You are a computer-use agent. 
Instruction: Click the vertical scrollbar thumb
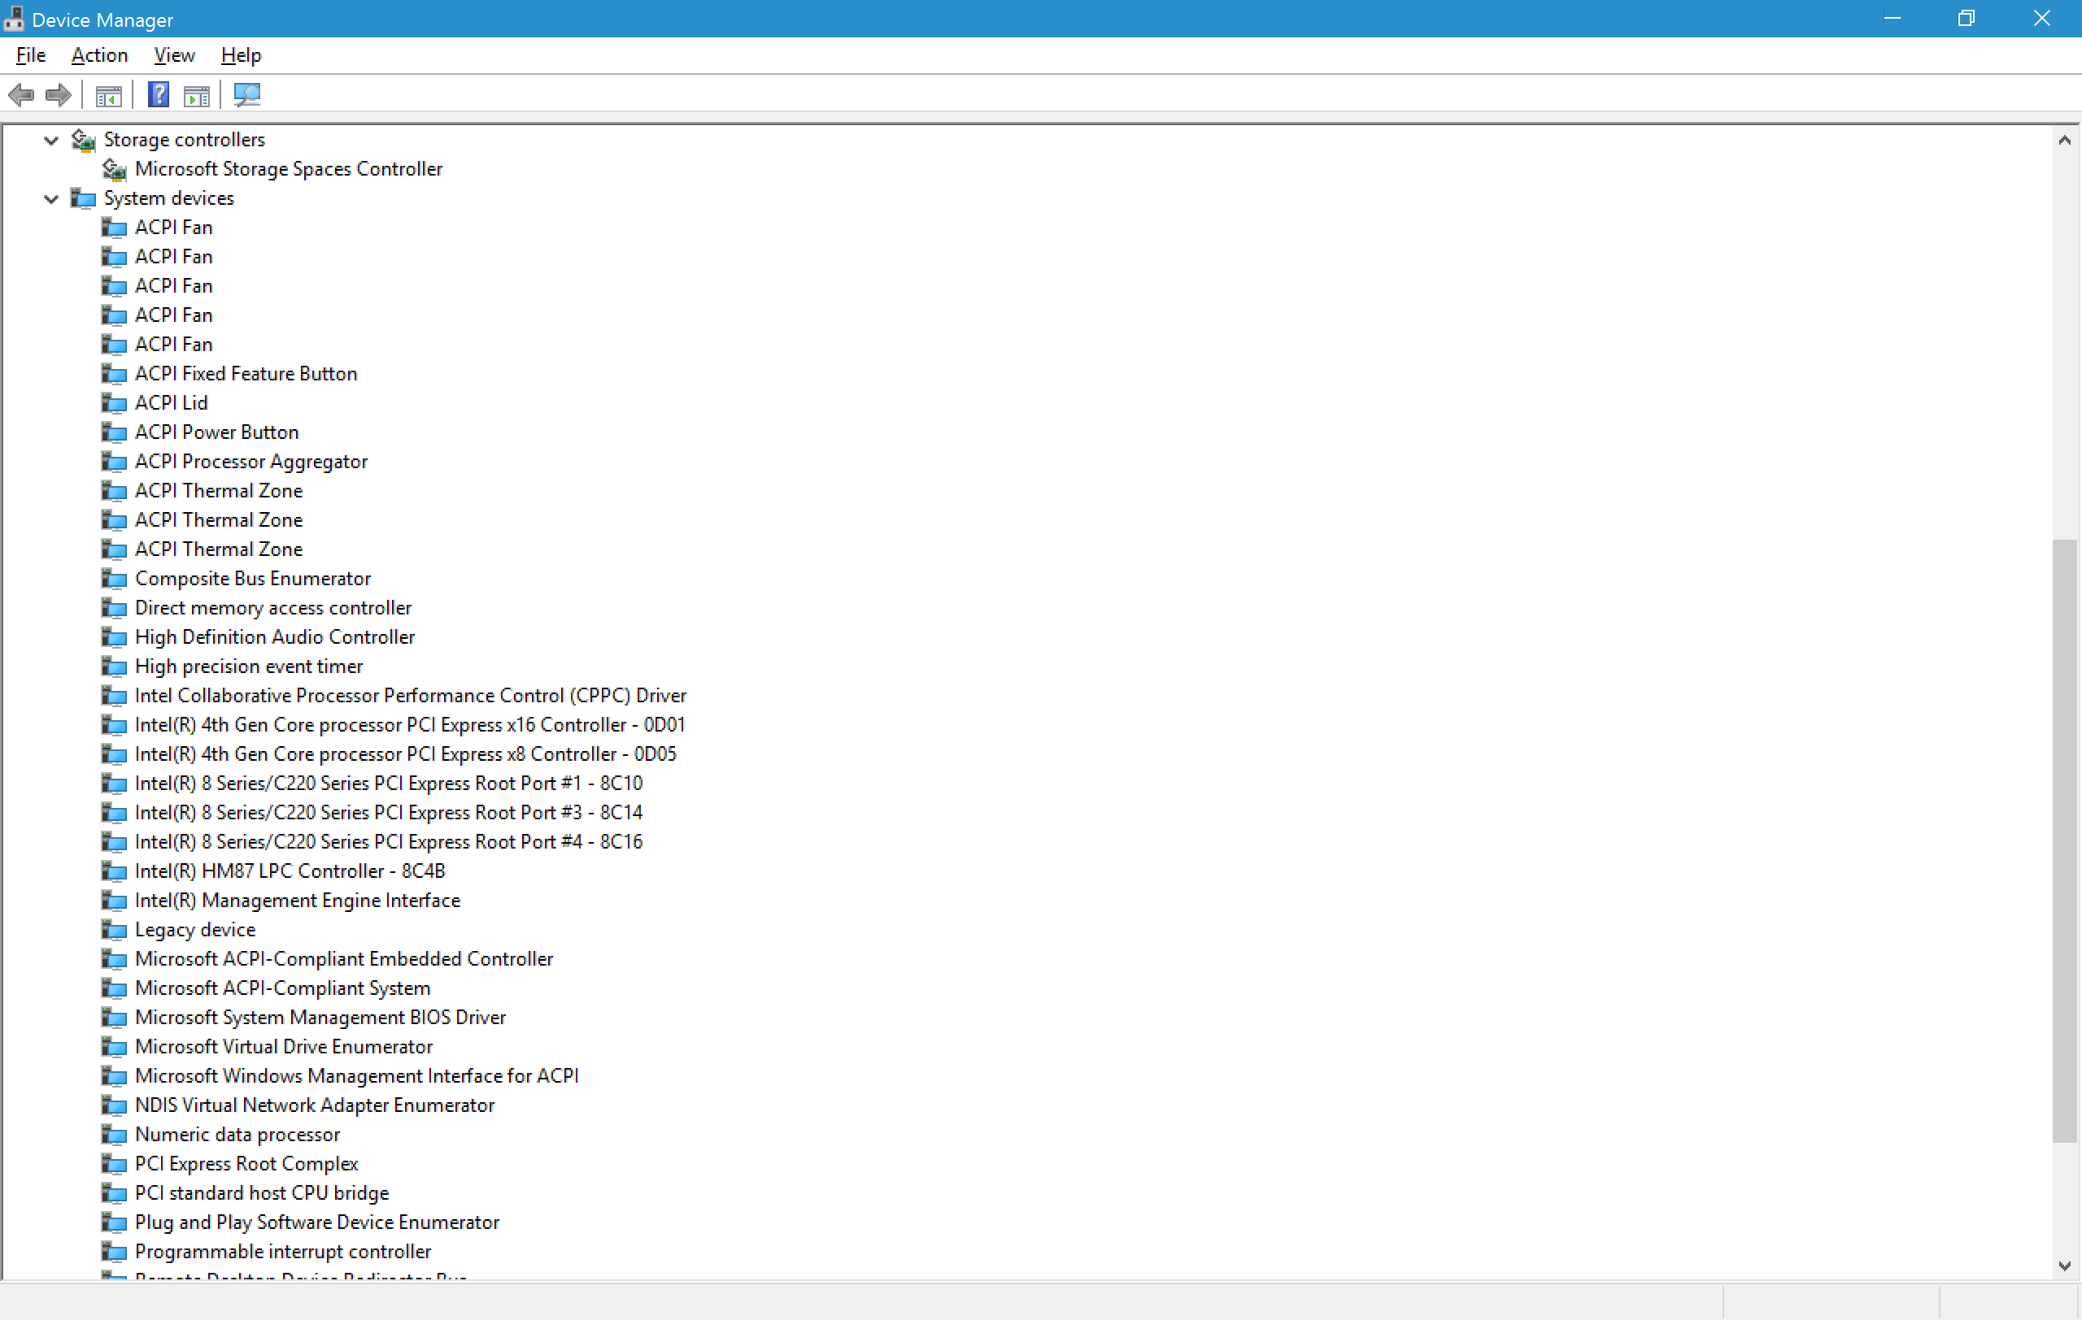coord(2065,840)
